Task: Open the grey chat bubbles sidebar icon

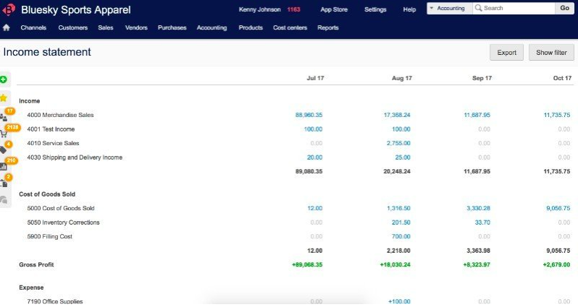Action: point(4,200)
